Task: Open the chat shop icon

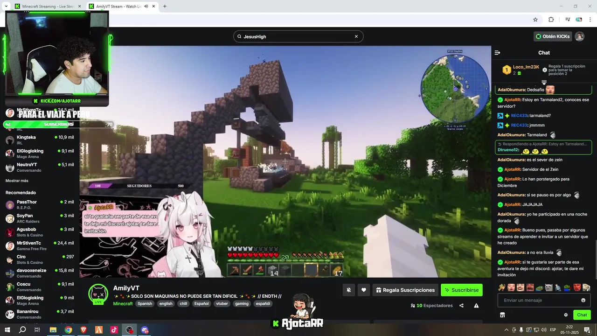Action: (502, 315)
